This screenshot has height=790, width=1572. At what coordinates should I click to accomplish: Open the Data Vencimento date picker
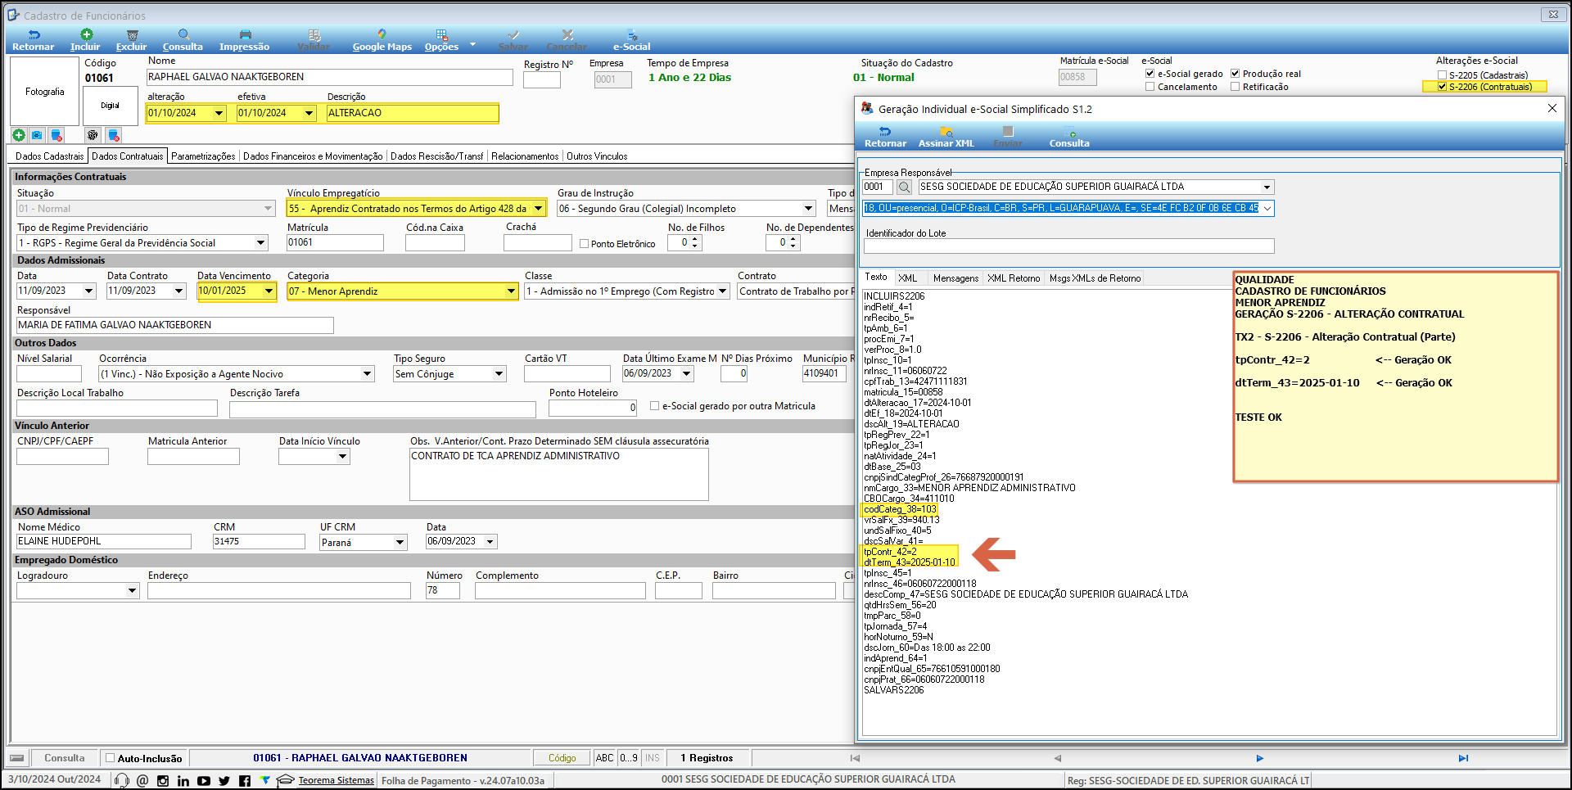tap(269, 291)
